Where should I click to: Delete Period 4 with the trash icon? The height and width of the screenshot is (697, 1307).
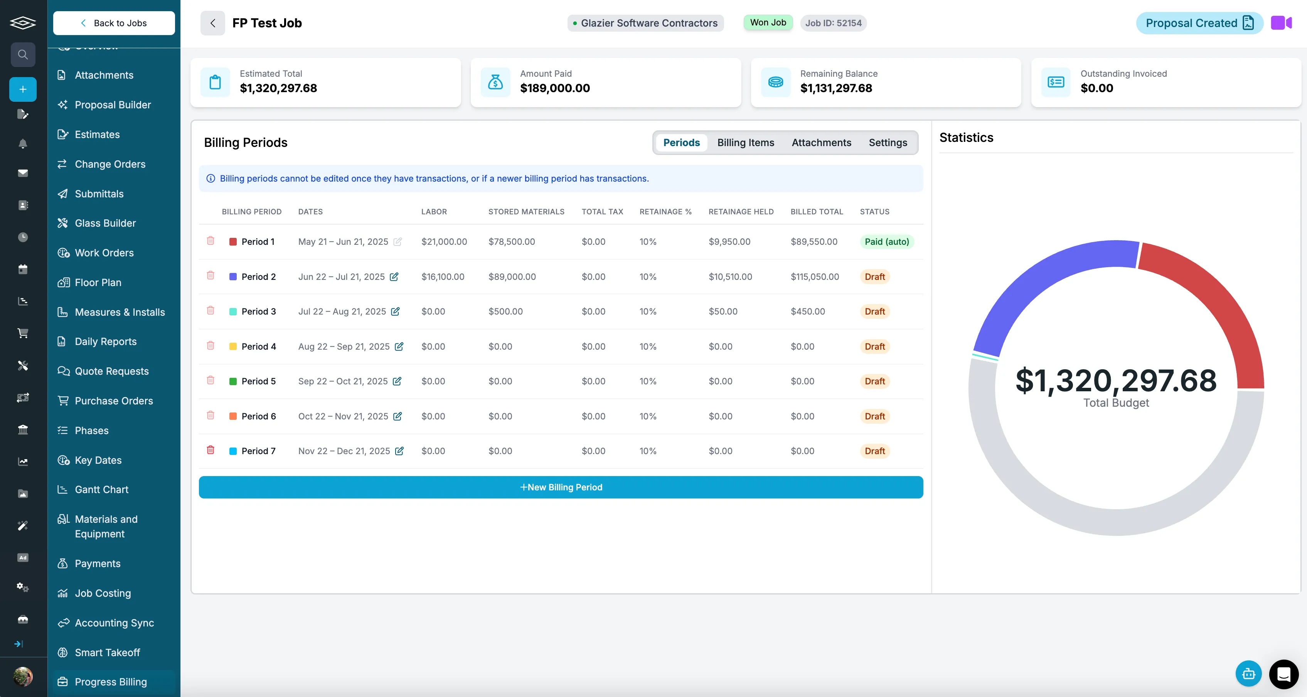[211, 345]
